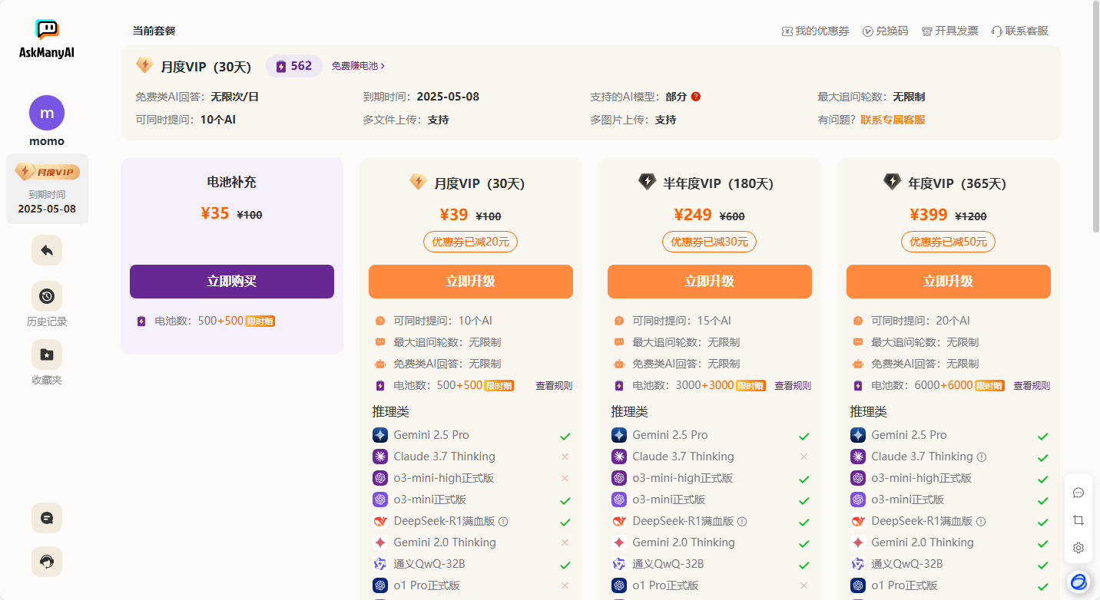Click 电池数: 6000+6000 text
The image size is (1100, 600).
point(922,385)
